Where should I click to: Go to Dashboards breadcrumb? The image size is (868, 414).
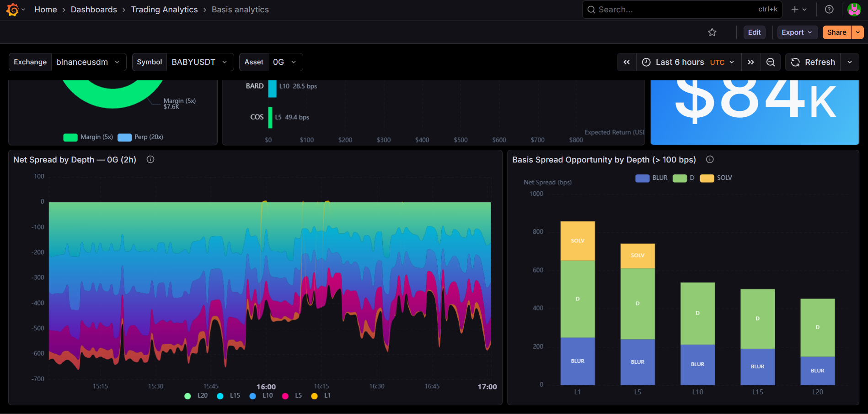(94, 10)
